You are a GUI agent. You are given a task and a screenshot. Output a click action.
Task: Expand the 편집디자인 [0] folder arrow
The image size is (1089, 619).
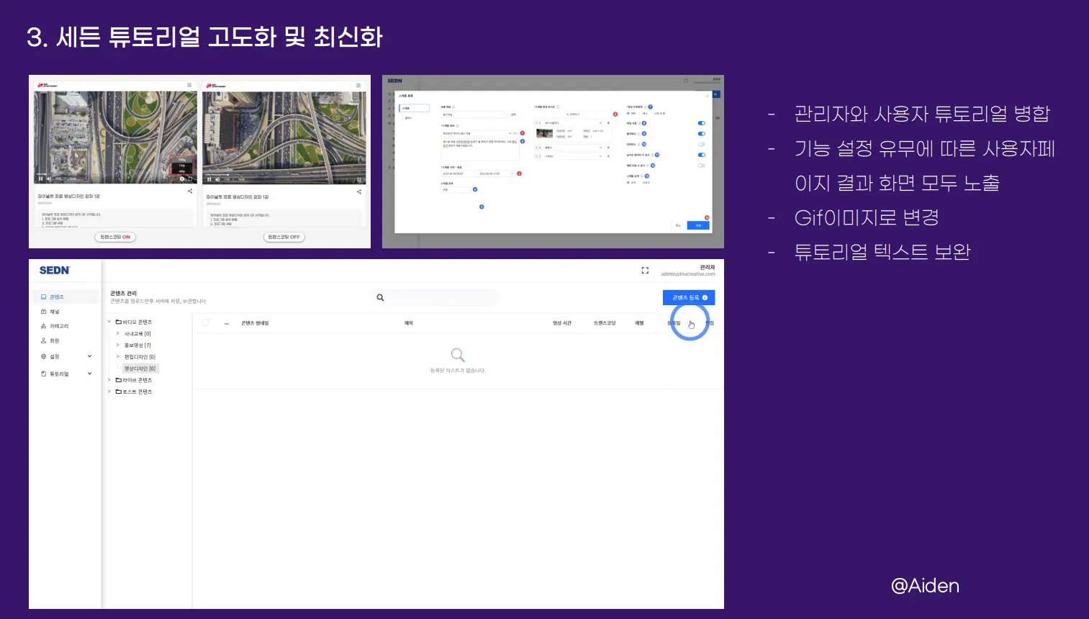(118, 356)
